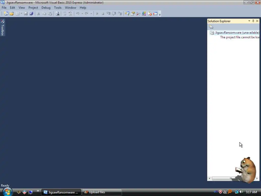The width and height of the screenshot is (261, 196).
Task: Click the Solution Explorer Properties icon
Action: (x=211, y=27)
